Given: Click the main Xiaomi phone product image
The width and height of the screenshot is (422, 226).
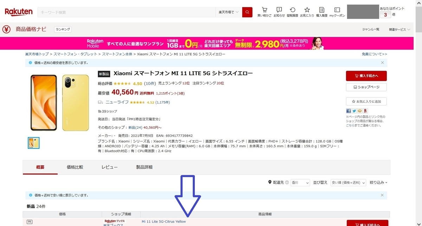Looking at the screenshot, I should point(59,102).
